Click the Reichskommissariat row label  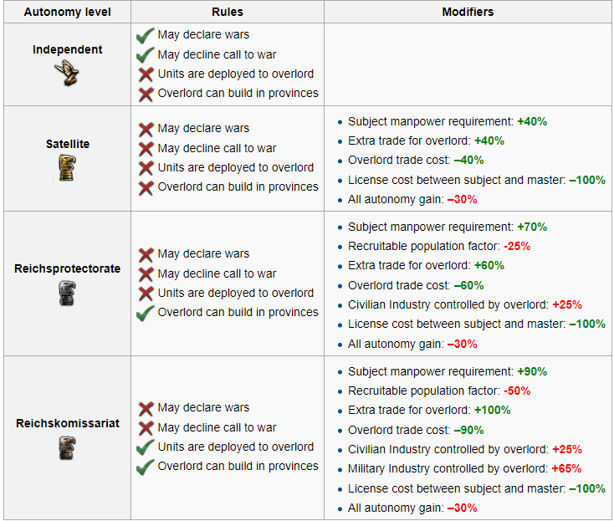tap(68, 423)
